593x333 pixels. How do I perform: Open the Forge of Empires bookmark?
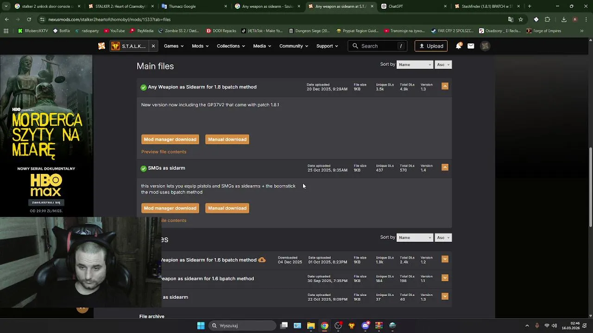pos(543,31)
